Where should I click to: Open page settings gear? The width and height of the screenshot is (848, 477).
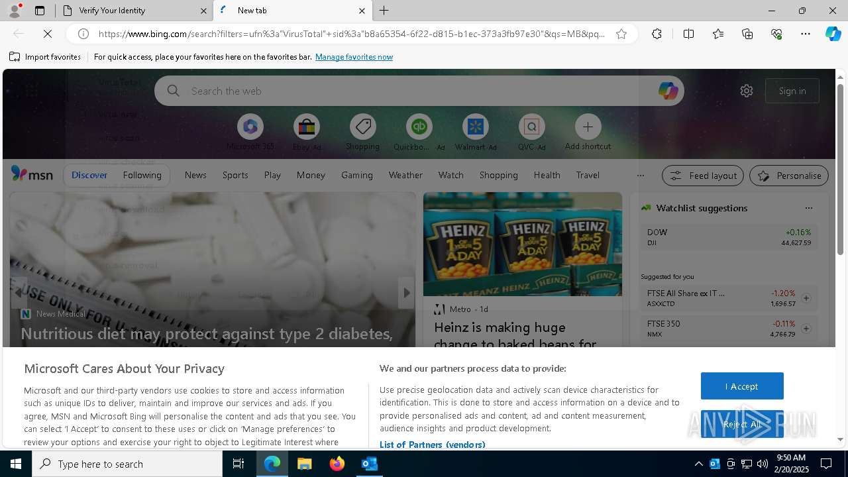pyautogui.click(x=747, y=91)
